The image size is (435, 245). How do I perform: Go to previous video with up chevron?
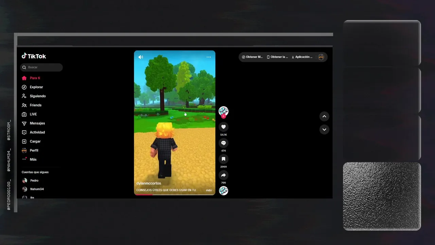324,116
